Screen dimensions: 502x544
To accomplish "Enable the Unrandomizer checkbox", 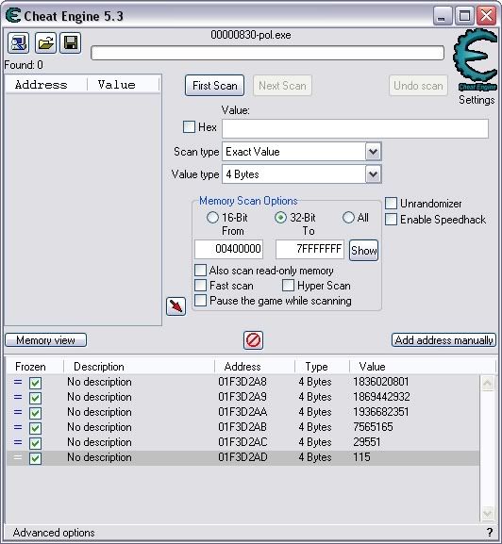I will tap(391, 204).
